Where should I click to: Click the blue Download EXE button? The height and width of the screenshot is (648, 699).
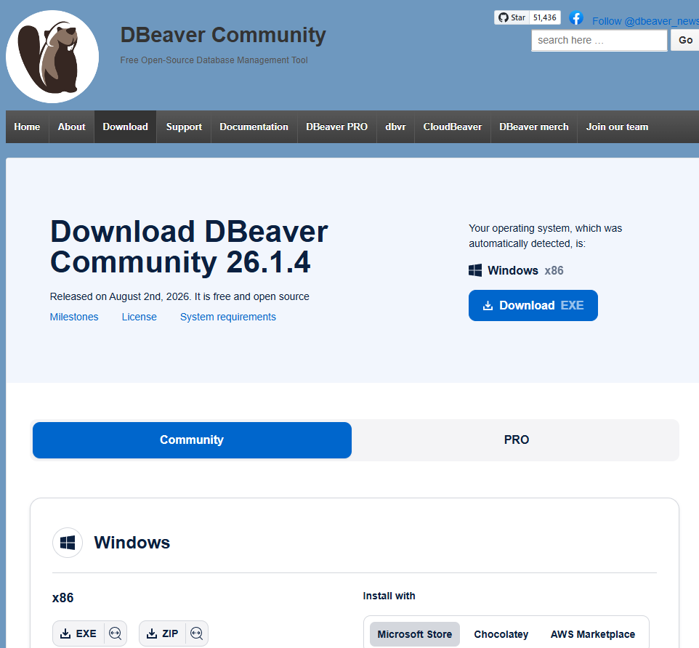tap(533, 305)
